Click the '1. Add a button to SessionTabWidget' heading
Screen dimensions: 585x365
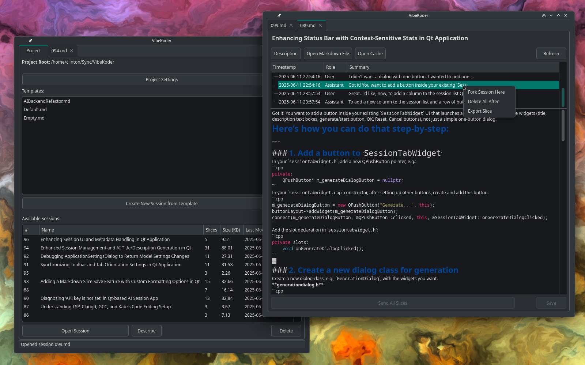pos(357,153)
